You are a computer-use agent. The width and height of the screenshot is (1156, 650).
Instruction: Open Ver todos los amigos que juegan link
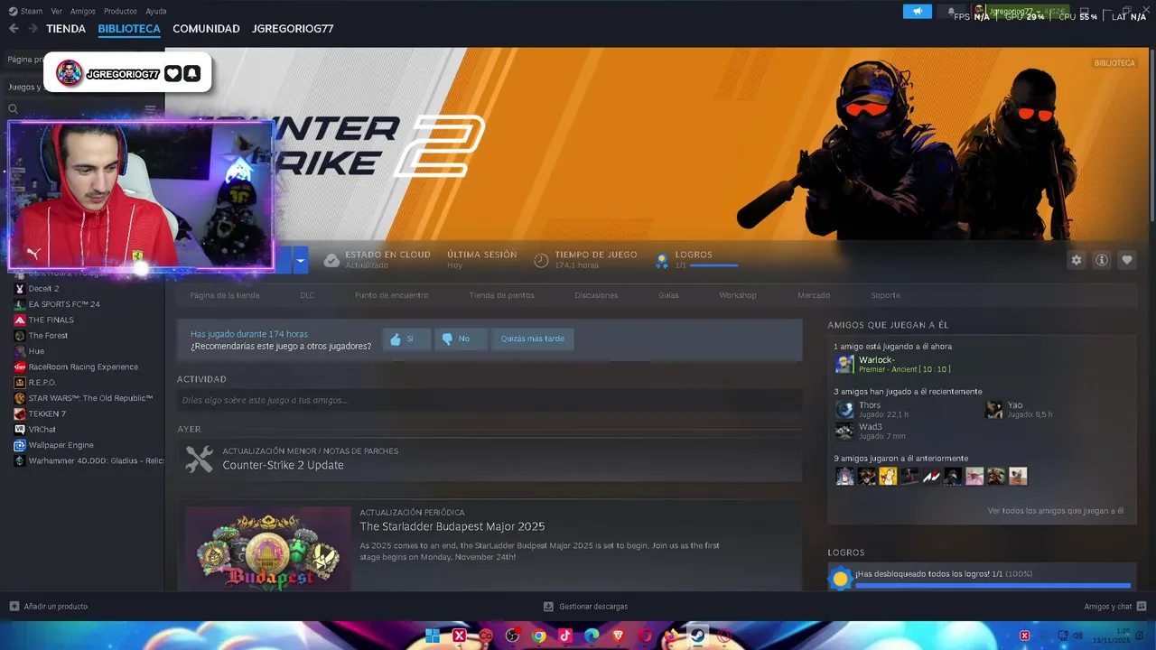(1056, 511)
